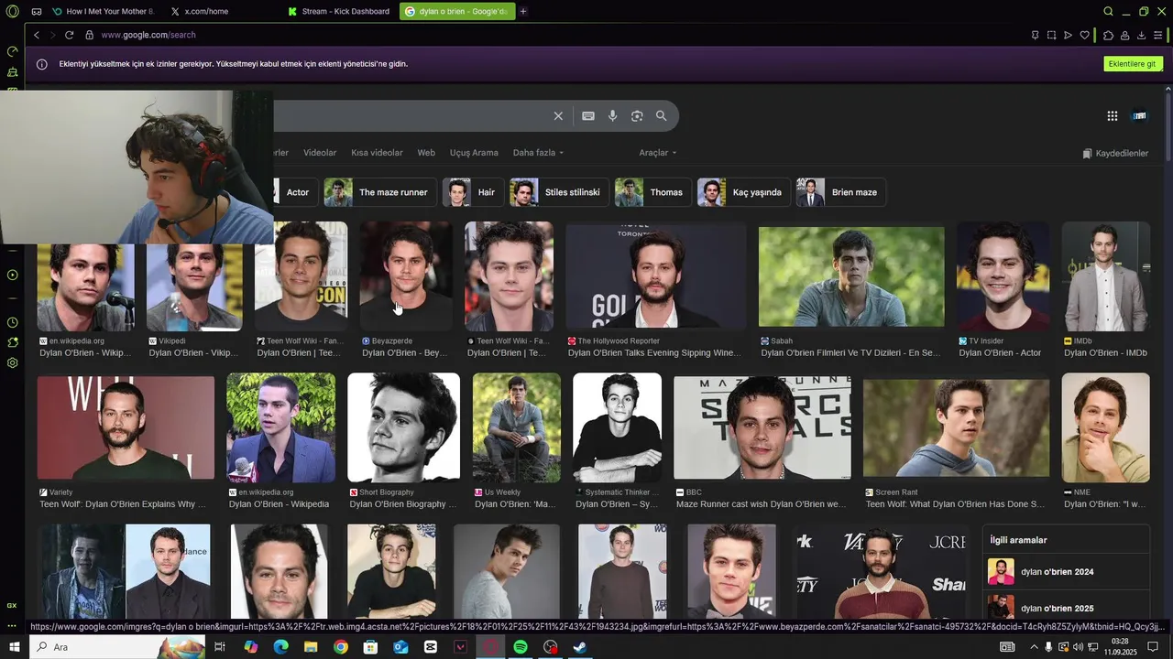Expand the Daha fazla dropdown

coord(538,153)
